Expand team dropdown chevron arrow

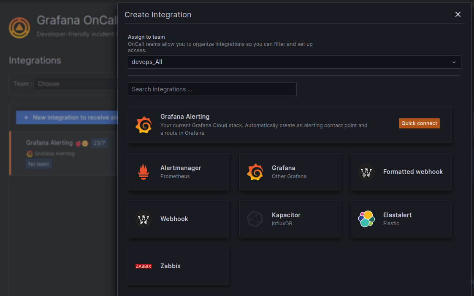(x=454, y=62)
